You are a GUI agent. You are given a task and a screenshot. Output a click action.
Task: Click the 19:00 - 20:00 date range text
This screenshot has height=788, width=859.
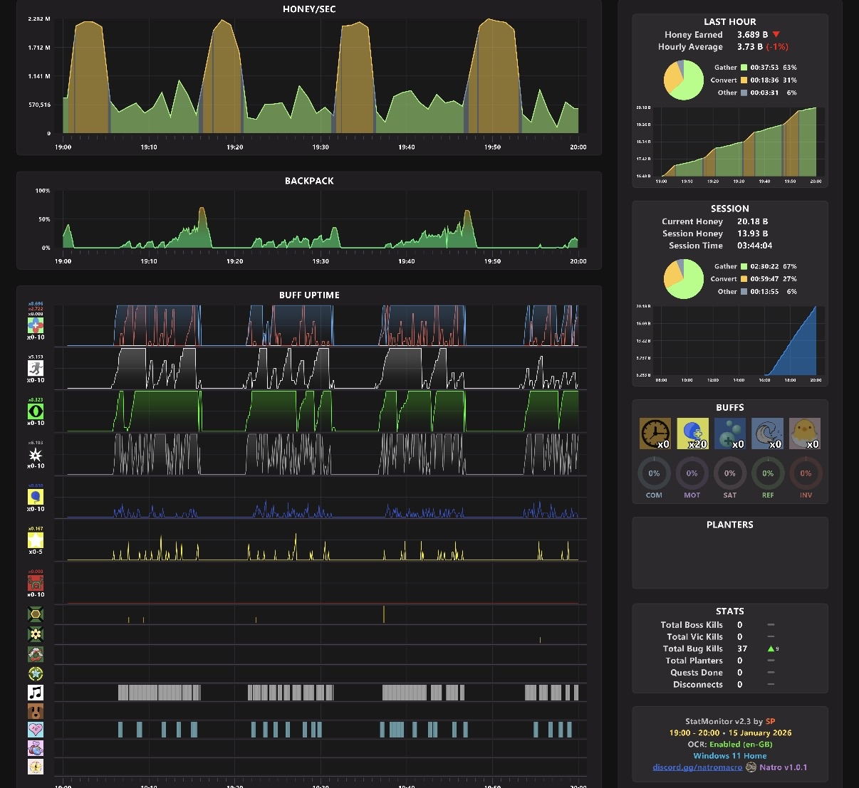(x=694, y=732)
